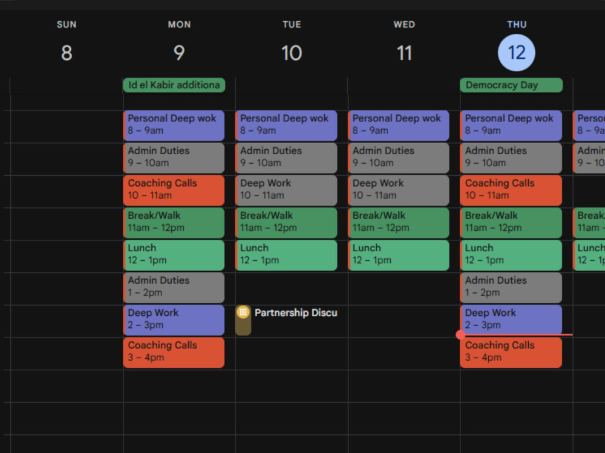
Task: Open Wednesday Personal Deep wok 8–9am
Action: (x=399, y=126)
